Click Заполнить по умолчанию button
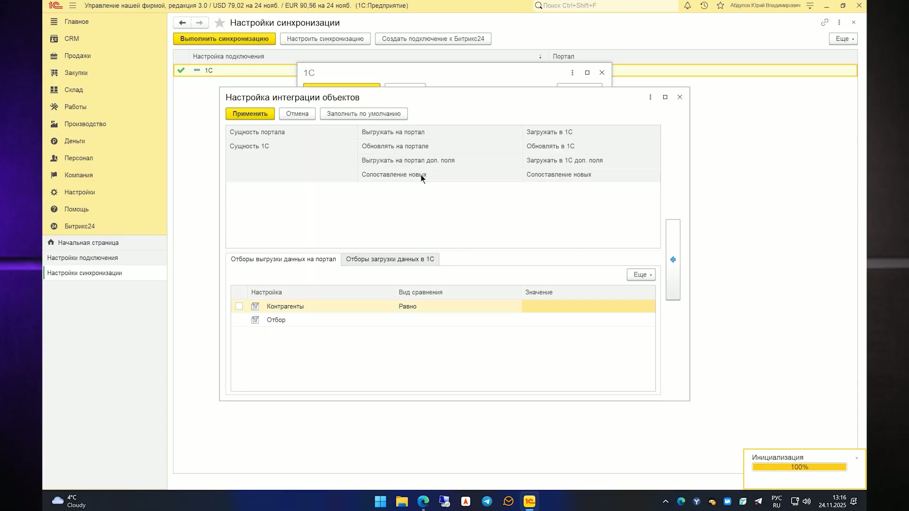 click(x=364, y=114)
